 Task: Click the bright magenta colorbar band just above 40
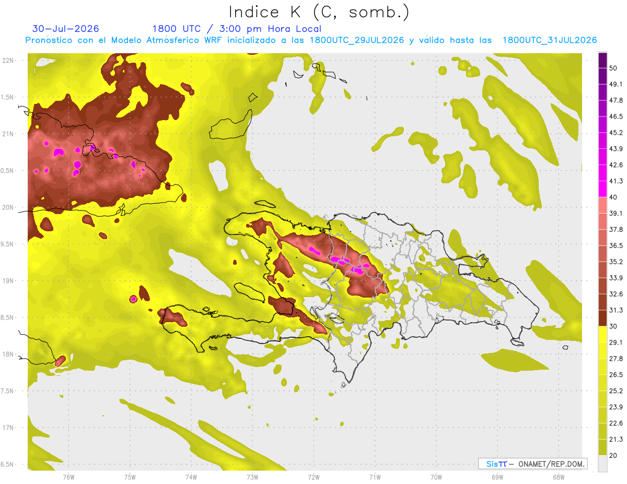(x=602, y=189)
